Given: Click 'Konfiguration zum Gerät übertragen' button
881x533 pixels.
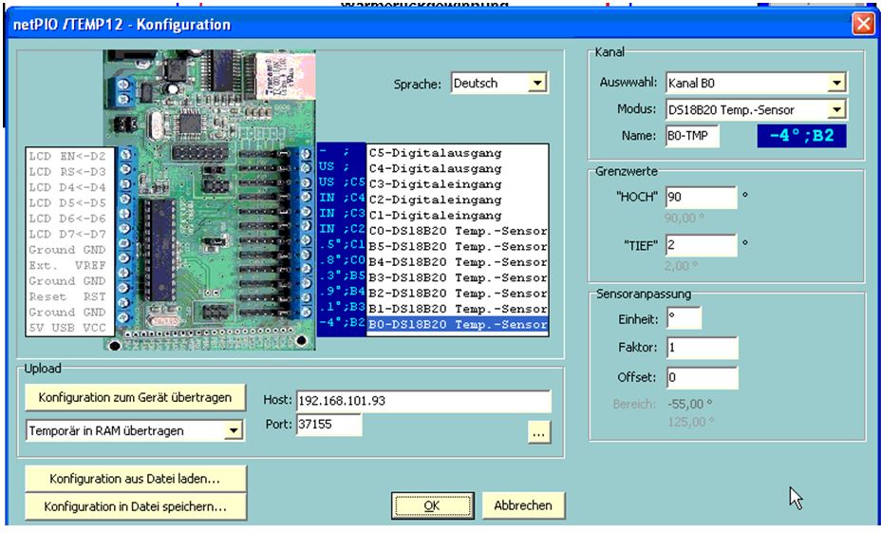Looking at the screenshot, I should click(135, 397).
